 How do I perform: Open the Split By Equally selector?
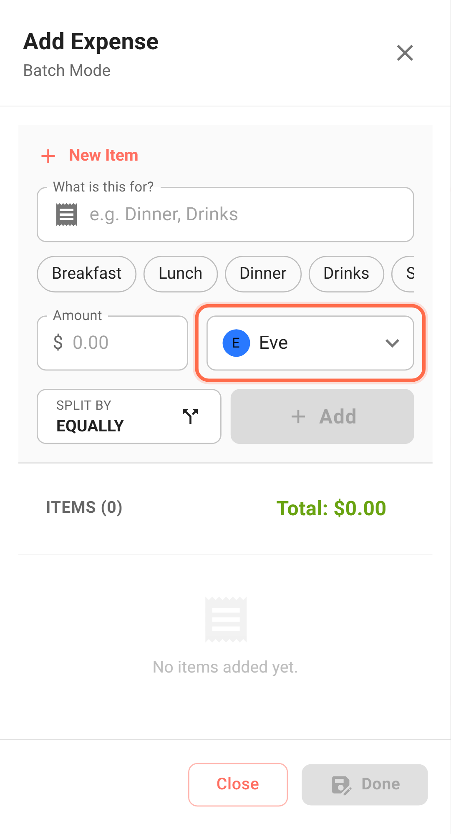(x=129, y=416)
